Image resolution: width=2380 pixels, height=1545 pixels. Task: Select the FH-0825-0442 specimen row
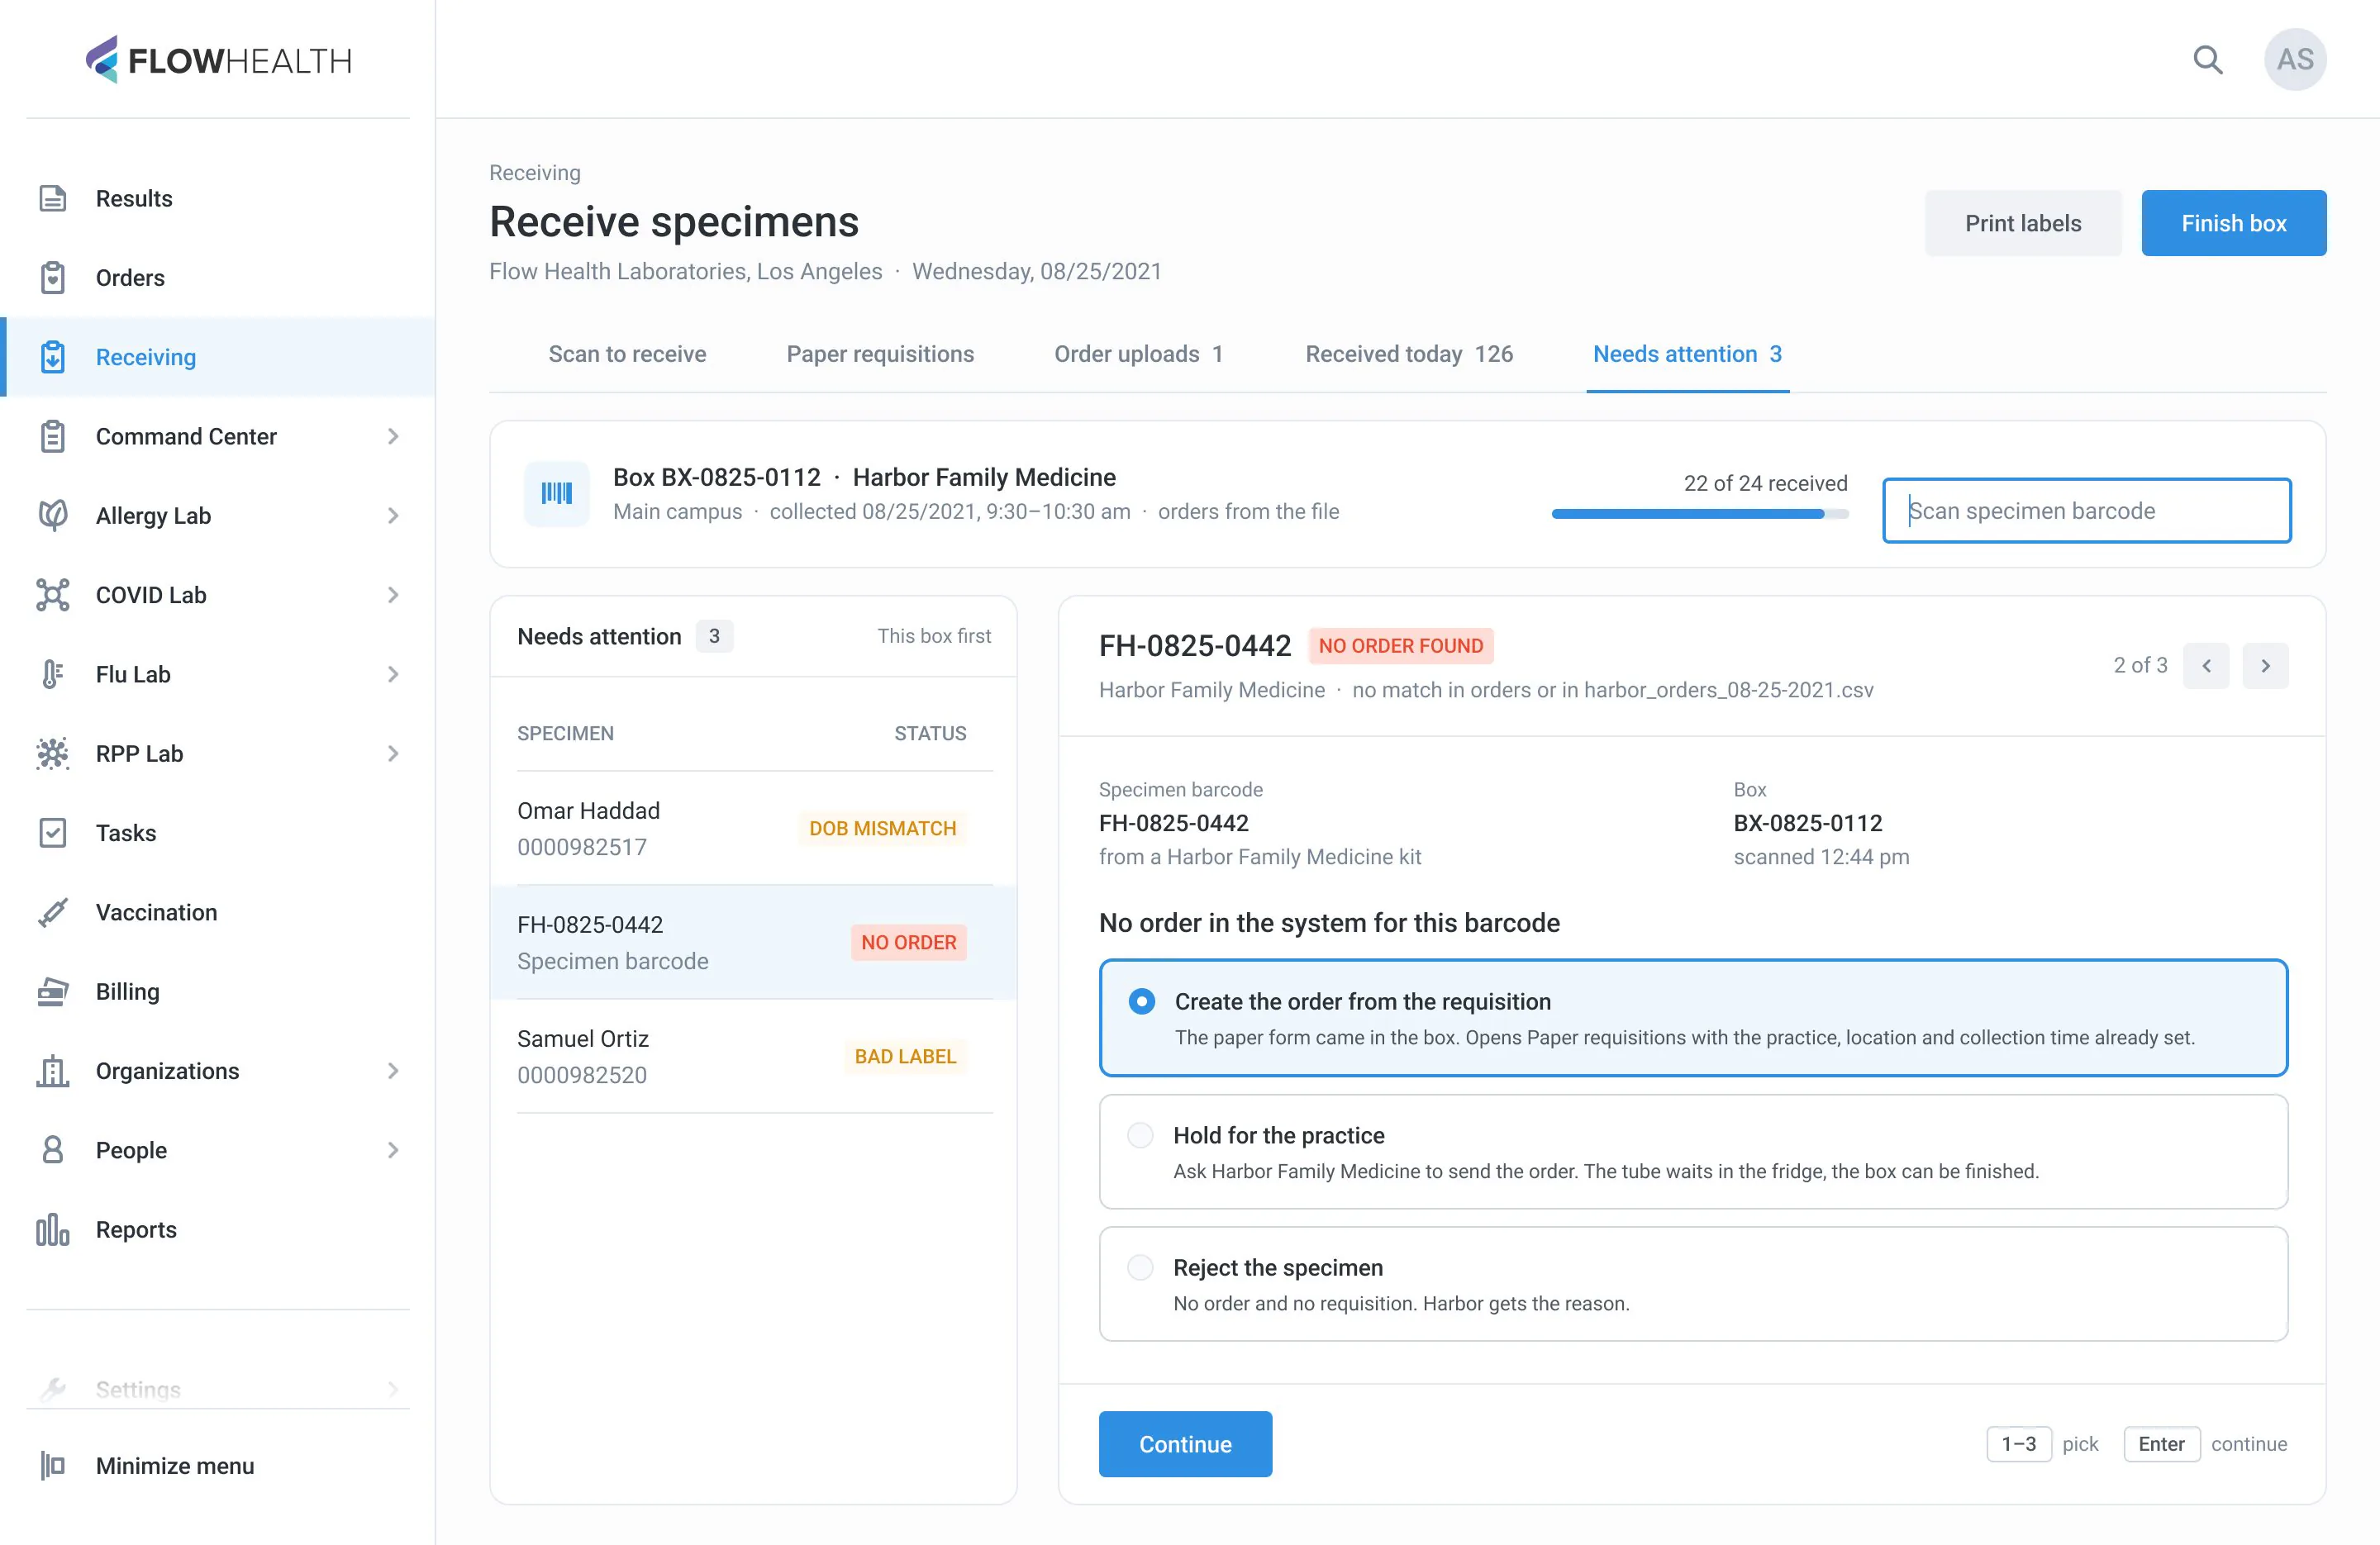754,942
